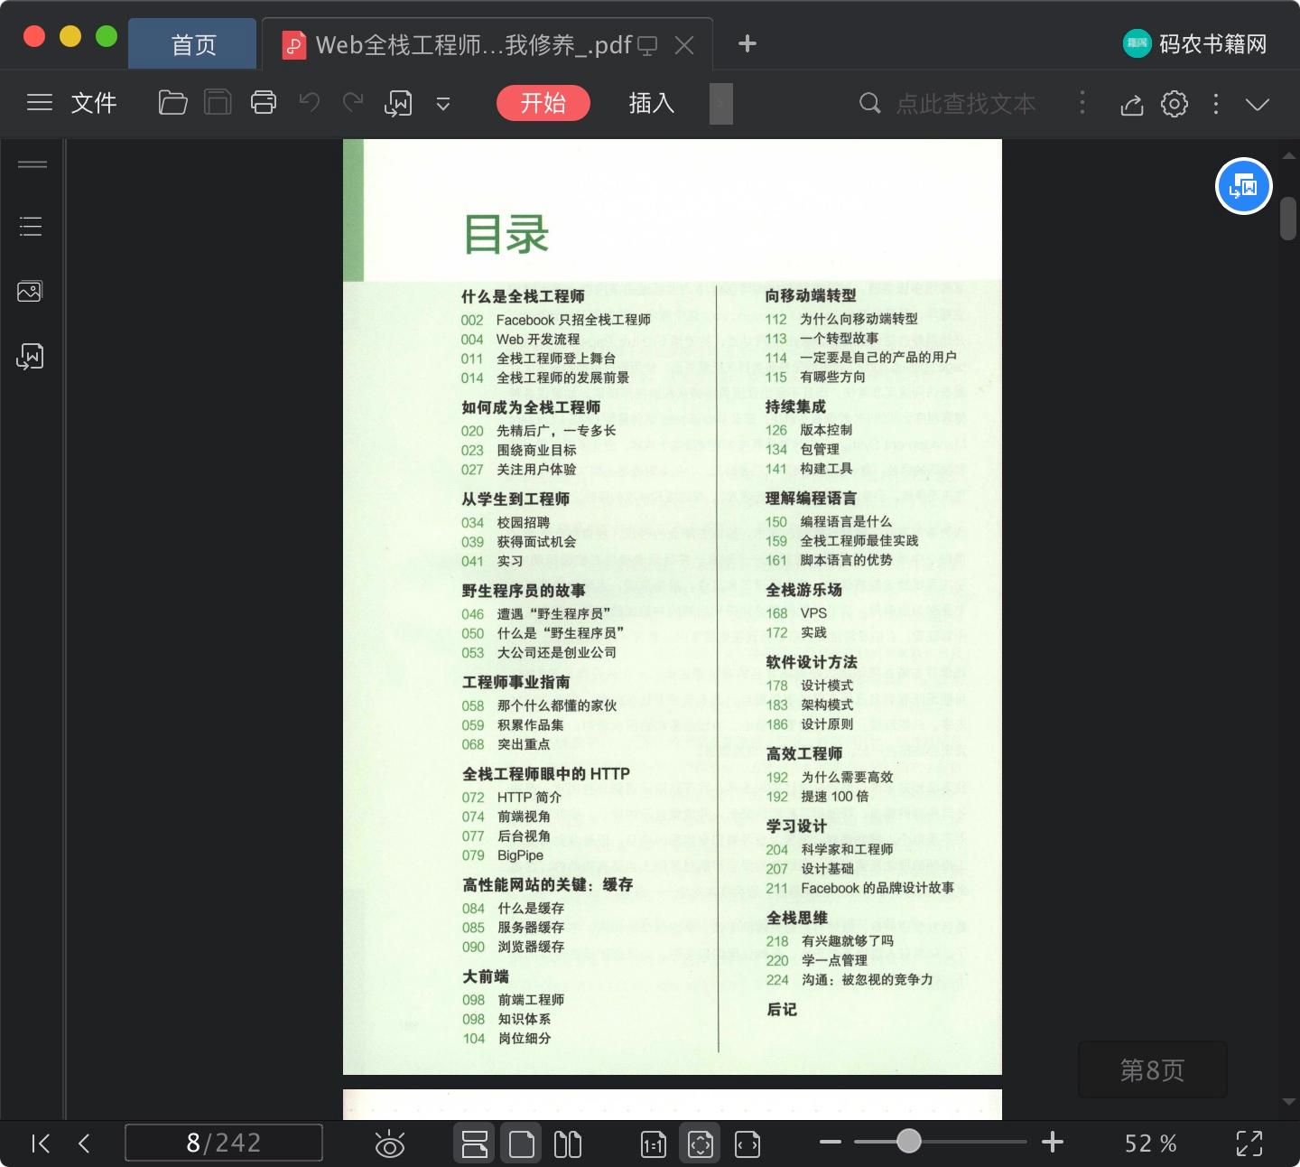
Task: Set zoom to actual size 1:1
Action: (654, 1144)
